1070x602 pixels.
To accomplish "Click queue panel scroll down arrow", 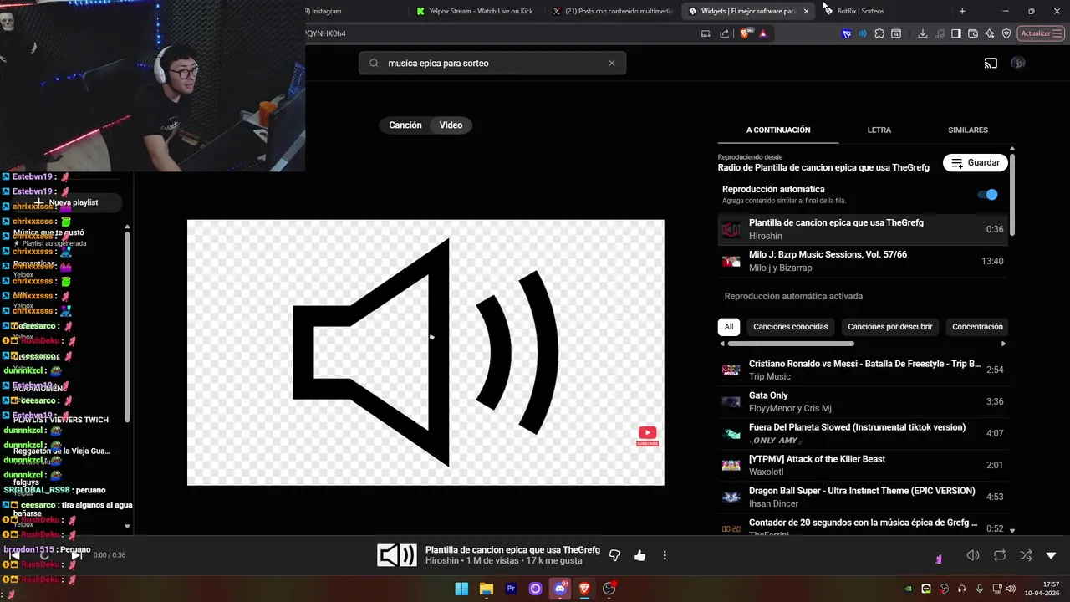I will pyautogui.click(x=1012, y=530).
